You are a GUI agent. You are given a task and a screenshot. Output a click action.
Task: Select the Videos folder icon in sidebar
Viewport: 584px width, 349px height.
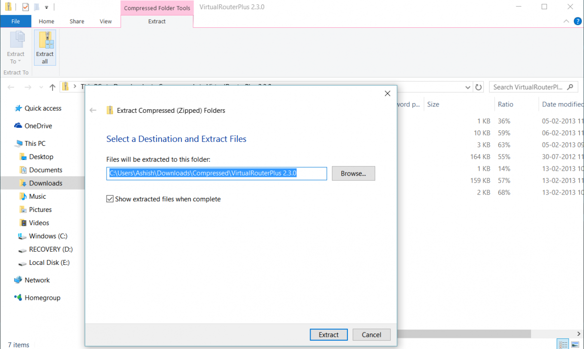pyautogui.click(x=23, y=223)
